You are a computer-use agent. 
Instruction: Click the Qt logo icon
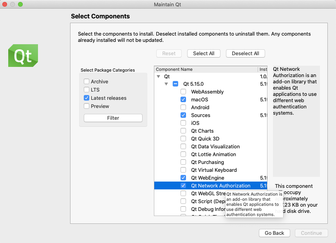pos(22,56)
